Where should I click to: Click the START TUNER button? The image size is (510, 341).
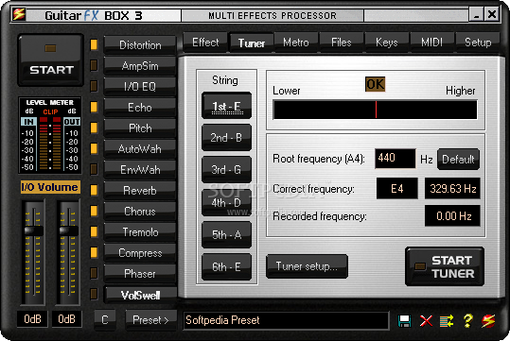click(445, 266)
